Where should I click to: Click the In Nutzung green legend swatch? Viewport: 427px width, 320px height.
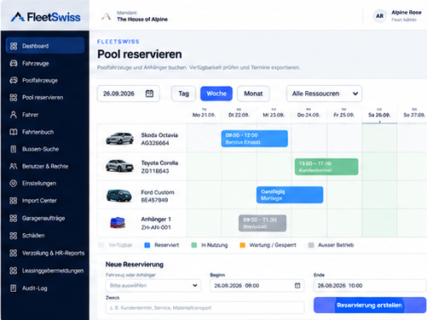pyautogui.click(x=194, y=245)
